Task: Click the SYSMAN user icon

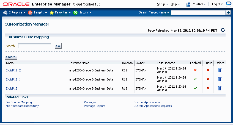Action: (188, 4)
